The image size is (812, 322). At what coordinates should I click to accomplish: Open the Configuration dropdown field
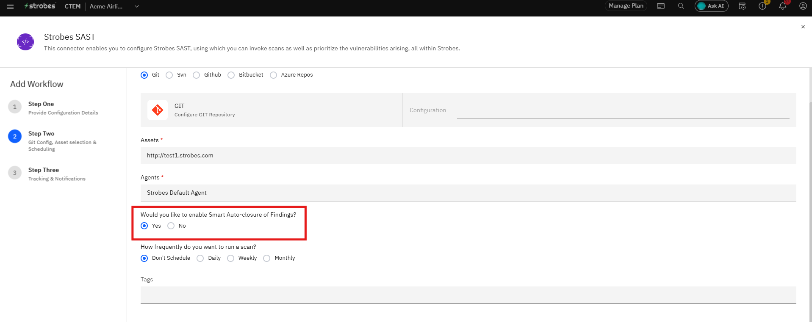(623, 110)
